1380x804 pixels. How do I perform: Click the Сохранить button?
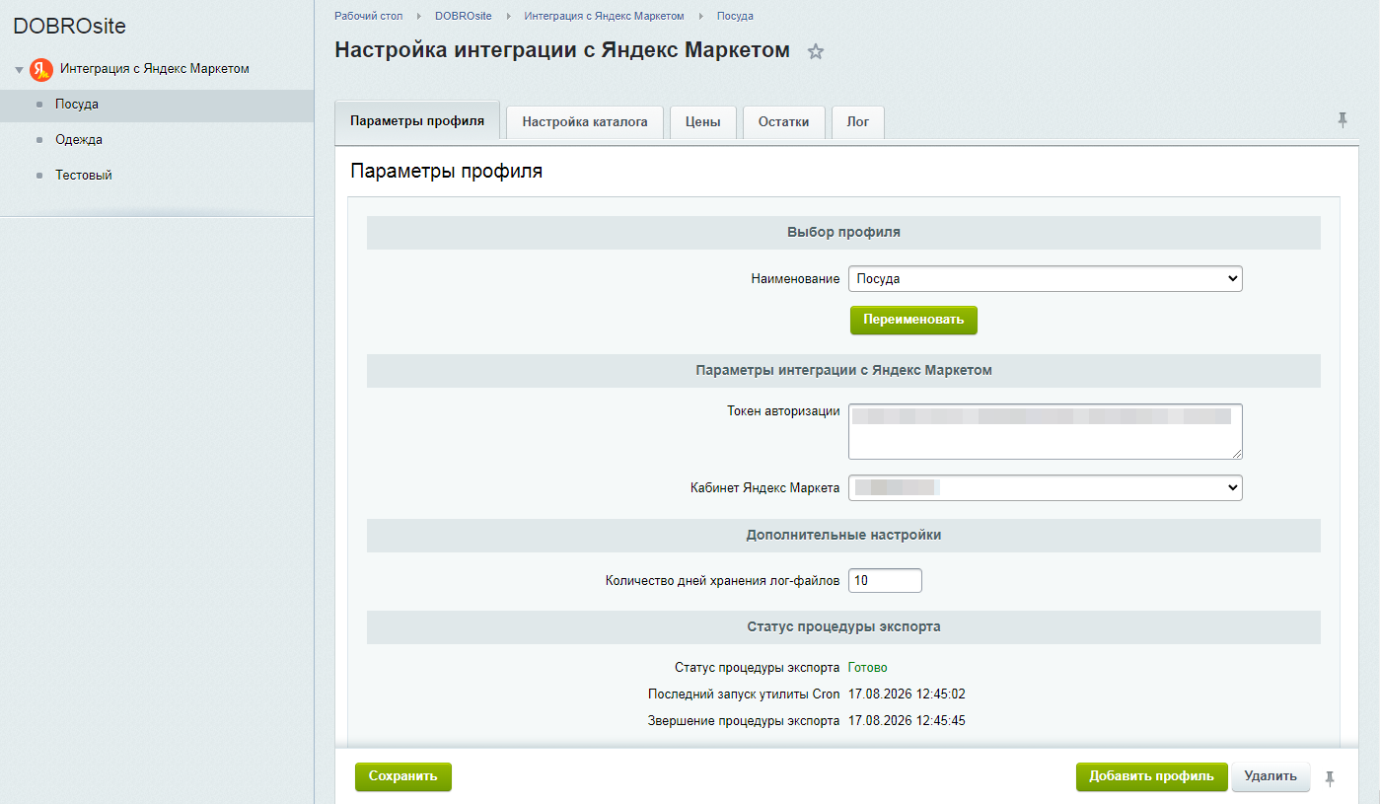(402, 776)
